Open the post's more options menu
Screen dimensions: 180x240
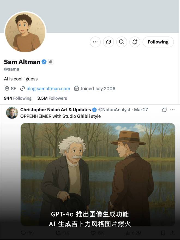172,110
